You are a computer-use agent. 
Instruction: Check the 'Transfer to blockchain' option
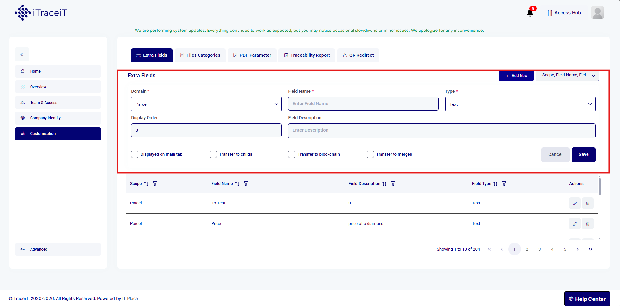click(292, 154)
